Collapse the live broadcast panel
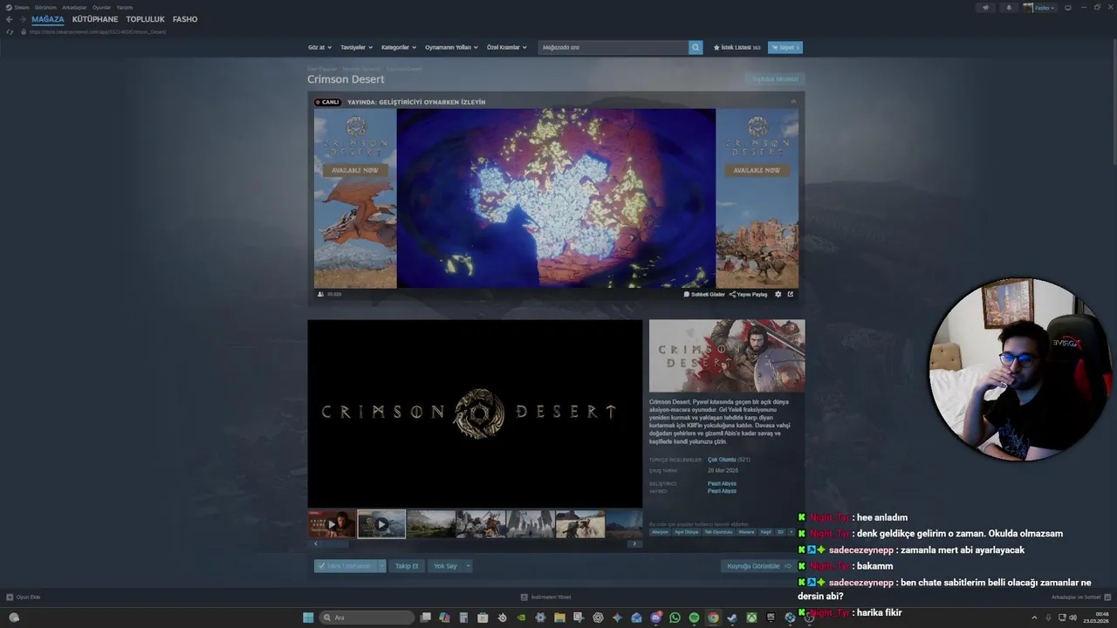Image resolution: width=1117 pixels, height=628 pixels. (x=793, y=102)
